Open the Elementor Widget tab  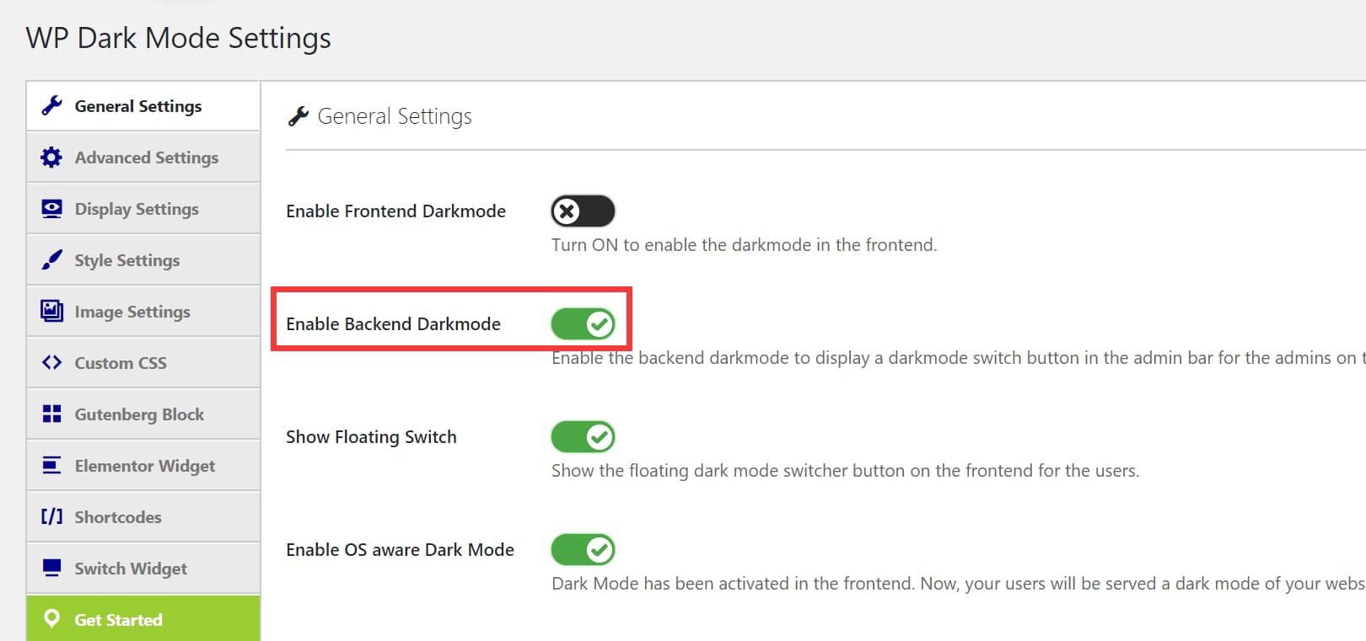point(144,466)
